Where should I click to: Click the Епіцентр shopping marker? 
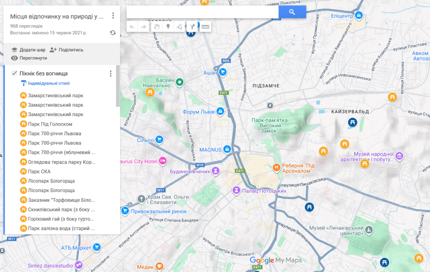(x=359, y=15)
